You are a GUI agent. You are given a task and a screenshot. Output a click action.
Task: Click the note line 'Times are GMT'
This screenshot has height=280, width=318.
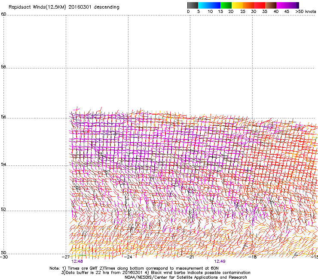click(83, 268)
